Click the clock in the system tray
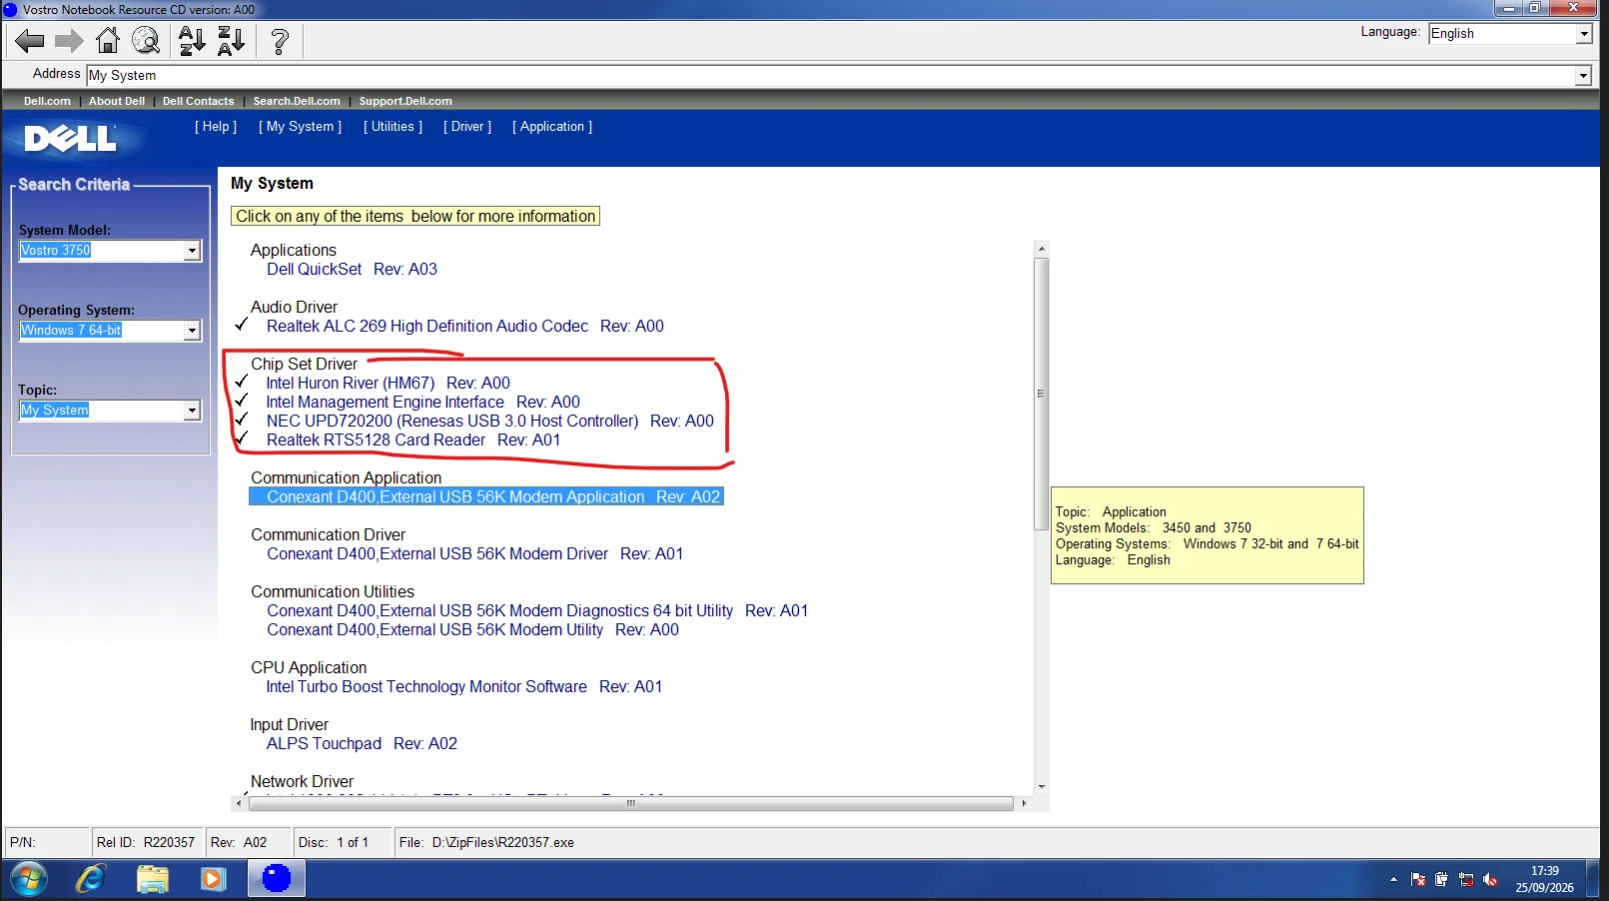 point(1544,879)
